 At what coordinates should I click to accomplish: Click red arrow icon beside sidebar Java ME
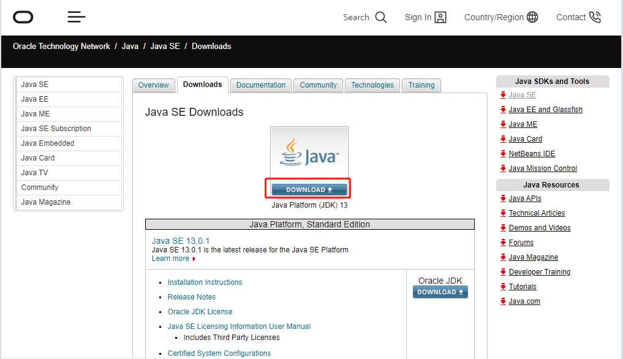(x=503, y=124)
